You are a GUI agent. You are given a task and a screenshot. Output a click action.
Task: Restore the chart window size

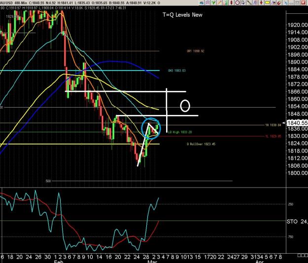297,3
